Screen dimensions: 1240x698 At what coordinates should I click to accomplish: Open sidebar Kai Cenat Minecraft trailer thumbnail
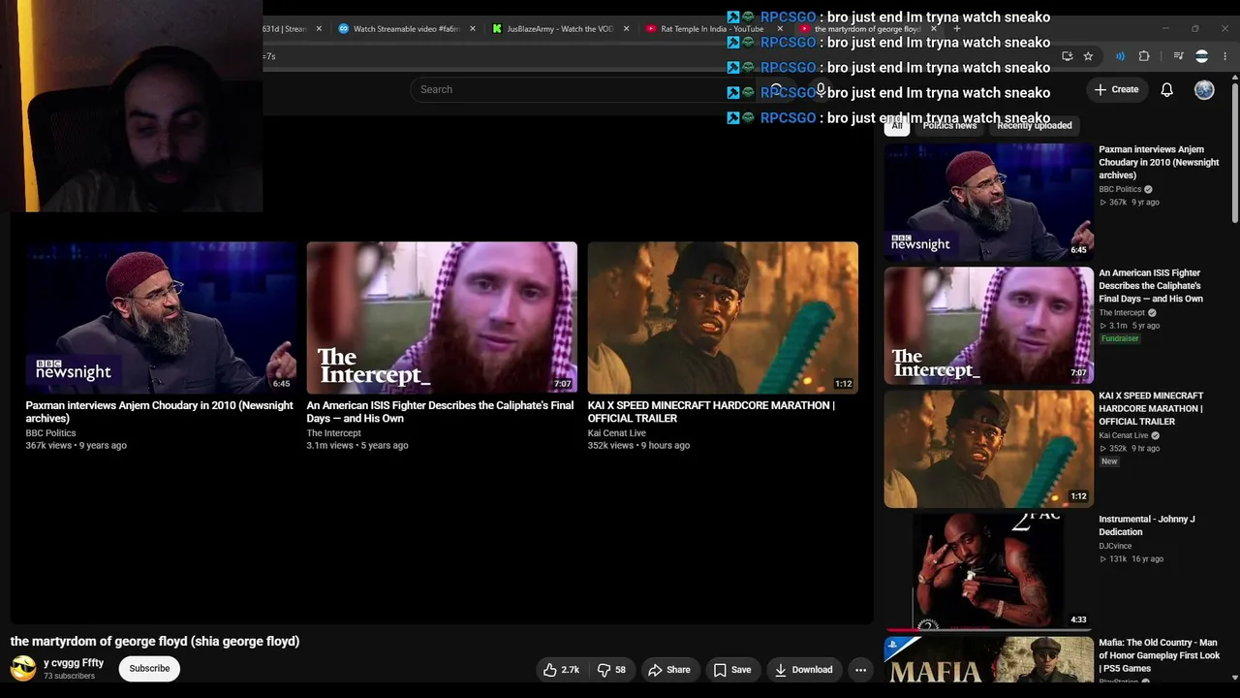point(988,449)
